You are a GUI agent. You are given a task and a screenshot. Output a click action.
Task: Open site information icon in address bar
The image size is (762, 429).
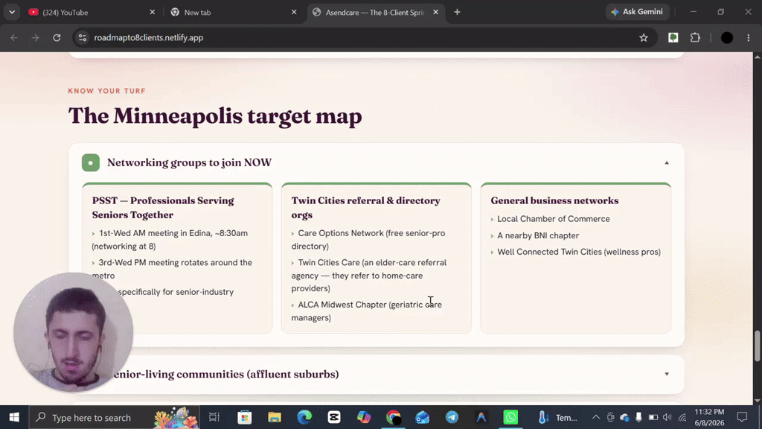pyautogui.click(x=83, y=37)
